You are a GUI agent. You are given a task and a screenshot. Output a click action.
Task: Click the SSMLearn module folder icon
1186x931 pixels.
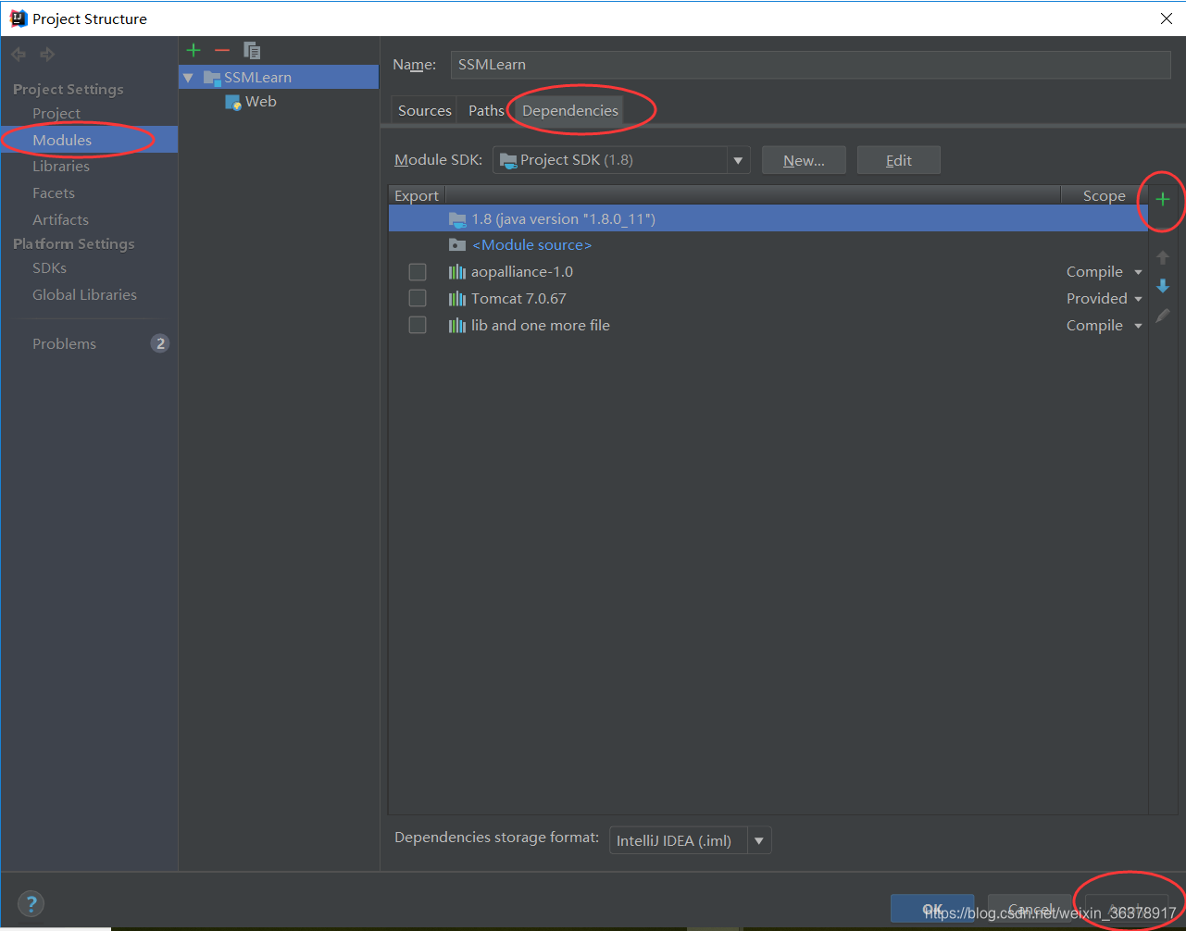tap(212, 78)
